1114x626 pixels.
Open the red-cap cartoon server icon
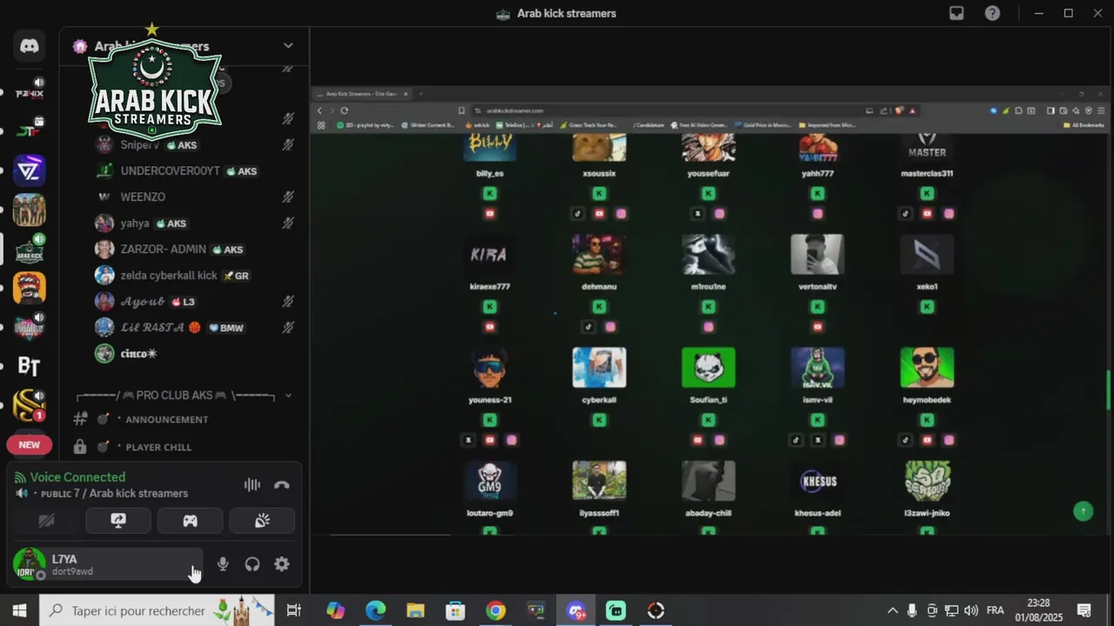[x=30, y=288]
